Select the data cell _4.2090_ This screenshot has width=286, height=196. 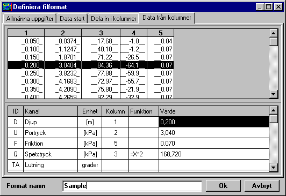[63, 89]
